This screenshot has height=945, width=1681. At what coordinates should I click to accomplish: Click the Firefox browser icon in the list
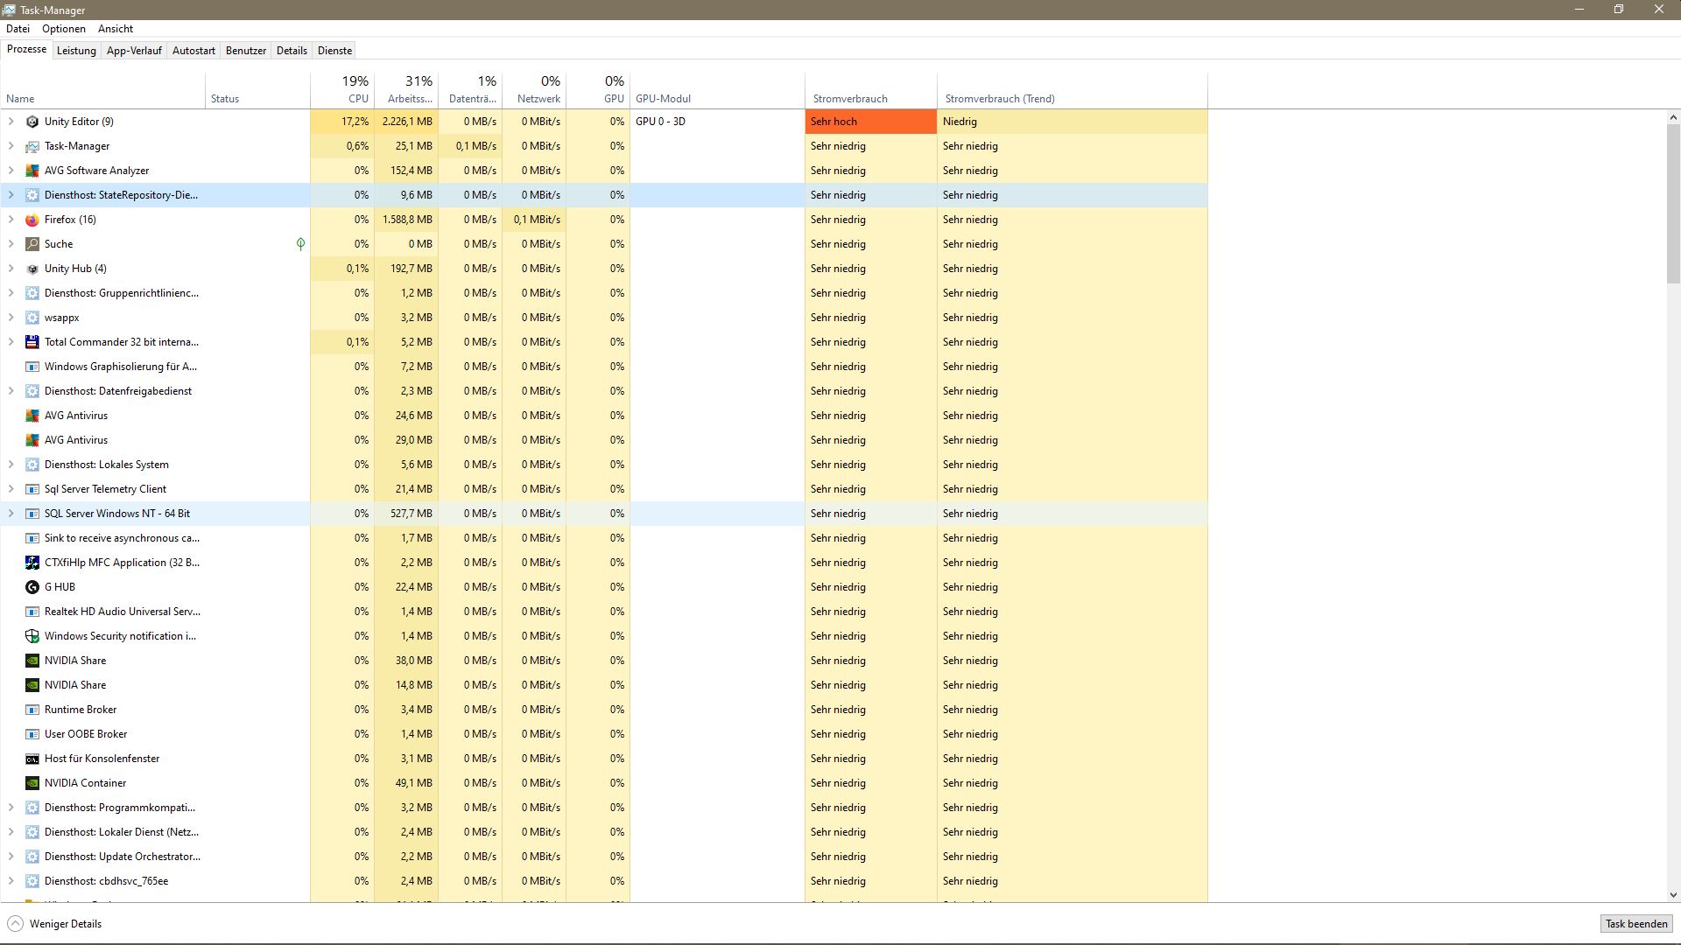(32, 219)
